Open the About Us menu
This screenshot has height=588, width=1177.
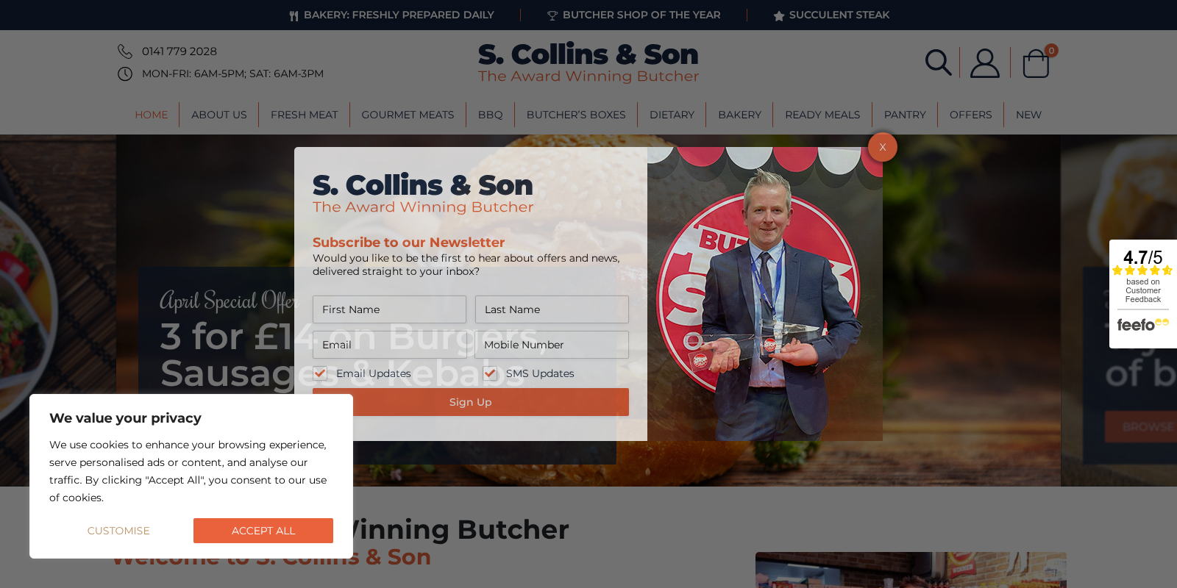[219, 115]
